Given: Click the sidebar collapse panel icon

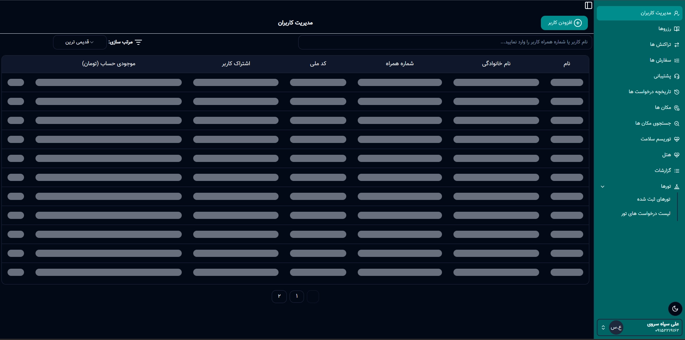Looking at the screenshot, I should 588,5.
